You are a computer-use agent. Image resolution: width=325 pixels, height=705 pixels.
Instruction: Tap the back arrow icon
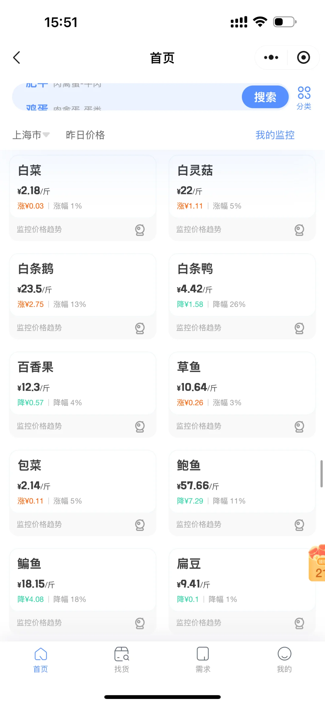coord(17,58)
